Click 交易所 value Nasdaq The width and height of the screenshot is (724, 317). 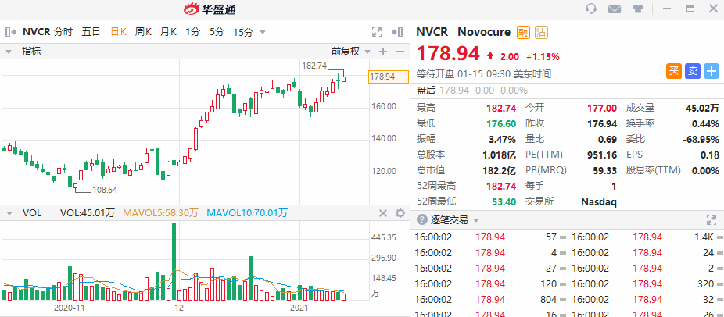click(598, 201)
